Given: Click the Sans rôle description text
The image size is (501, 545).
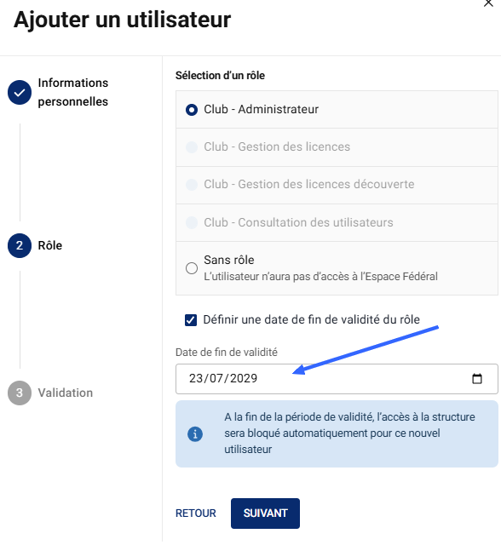Looking at the screenshot, I should (320, 276).
